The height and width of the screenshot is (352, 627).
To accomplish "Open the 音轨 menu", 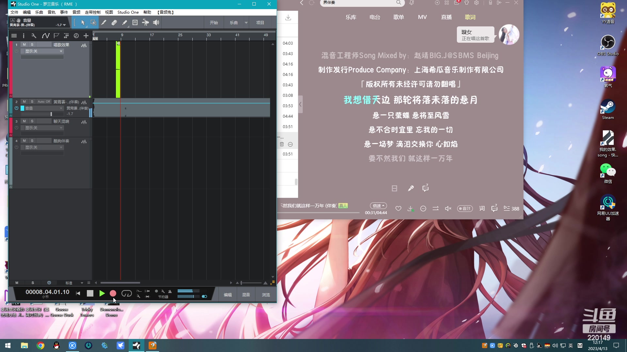I will (x=52, y=12).
